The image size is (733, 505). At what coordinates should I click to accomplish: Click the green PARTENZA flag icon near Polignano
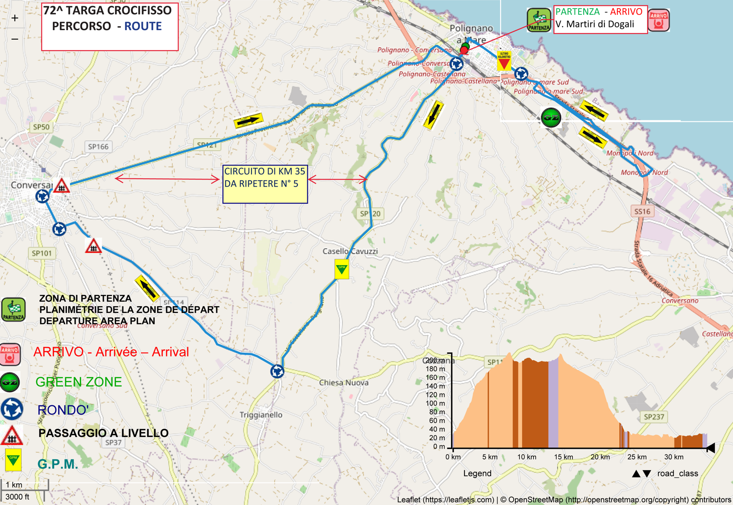539,20
